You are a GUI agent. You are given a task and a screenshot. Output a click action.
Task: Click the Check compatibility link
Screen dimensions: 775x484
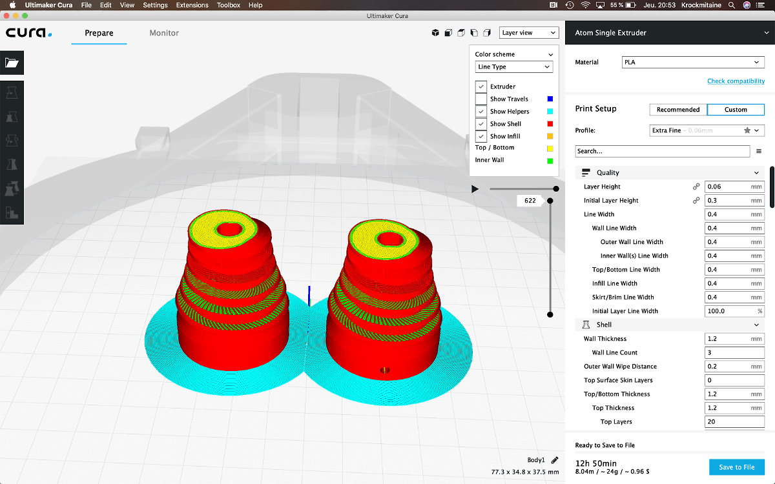pyautogui.click(x=736, y=81)
